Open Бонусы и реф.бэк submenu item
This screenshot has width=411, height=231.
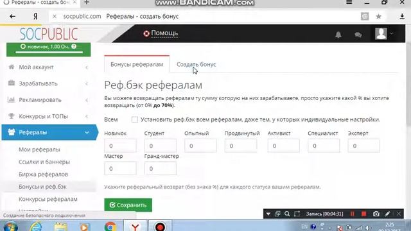tap(42, 187)
